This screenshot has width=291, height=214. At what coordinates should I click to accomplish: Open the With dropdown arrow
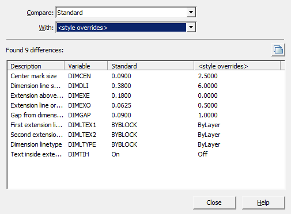[191, 28]
